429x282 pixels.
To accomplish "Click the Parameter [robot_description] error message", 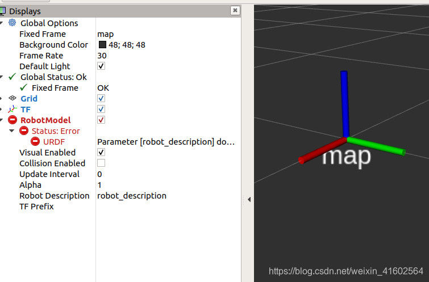I will [166, 142].
